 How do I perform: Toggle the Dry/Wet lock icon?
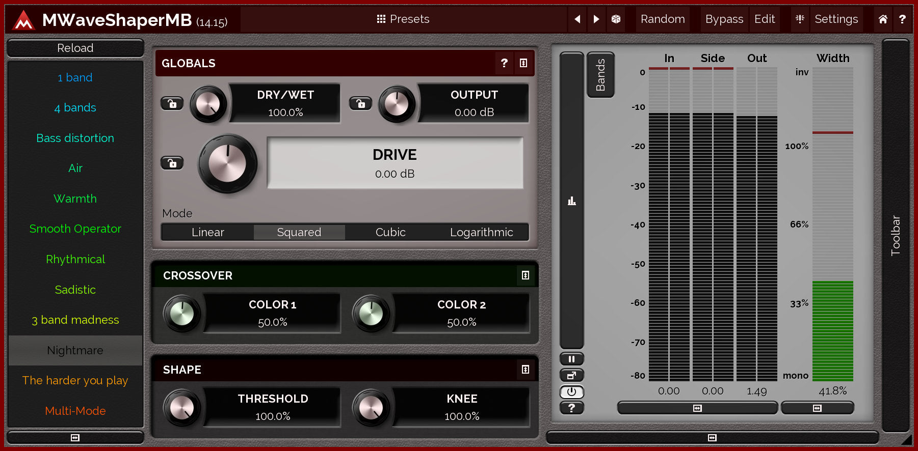[172, 104]
